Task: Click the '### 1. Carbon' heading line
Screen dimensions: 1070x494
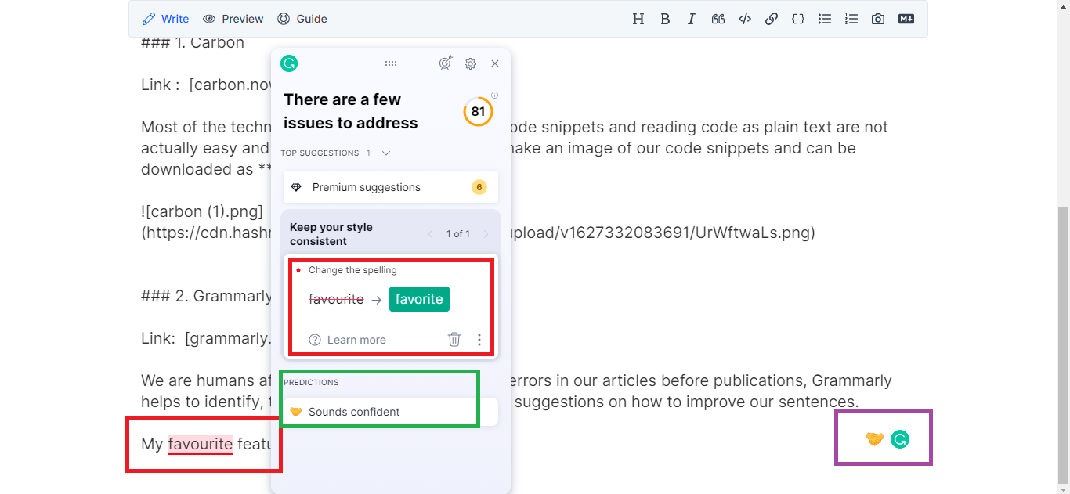Action: pos(193,43)
